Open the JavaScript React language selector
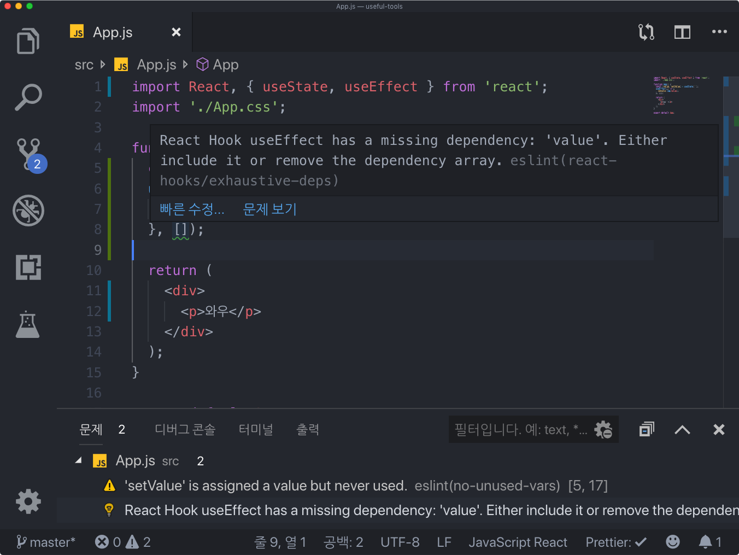This screenshot has height=555, width=739. tap(518, 542)
